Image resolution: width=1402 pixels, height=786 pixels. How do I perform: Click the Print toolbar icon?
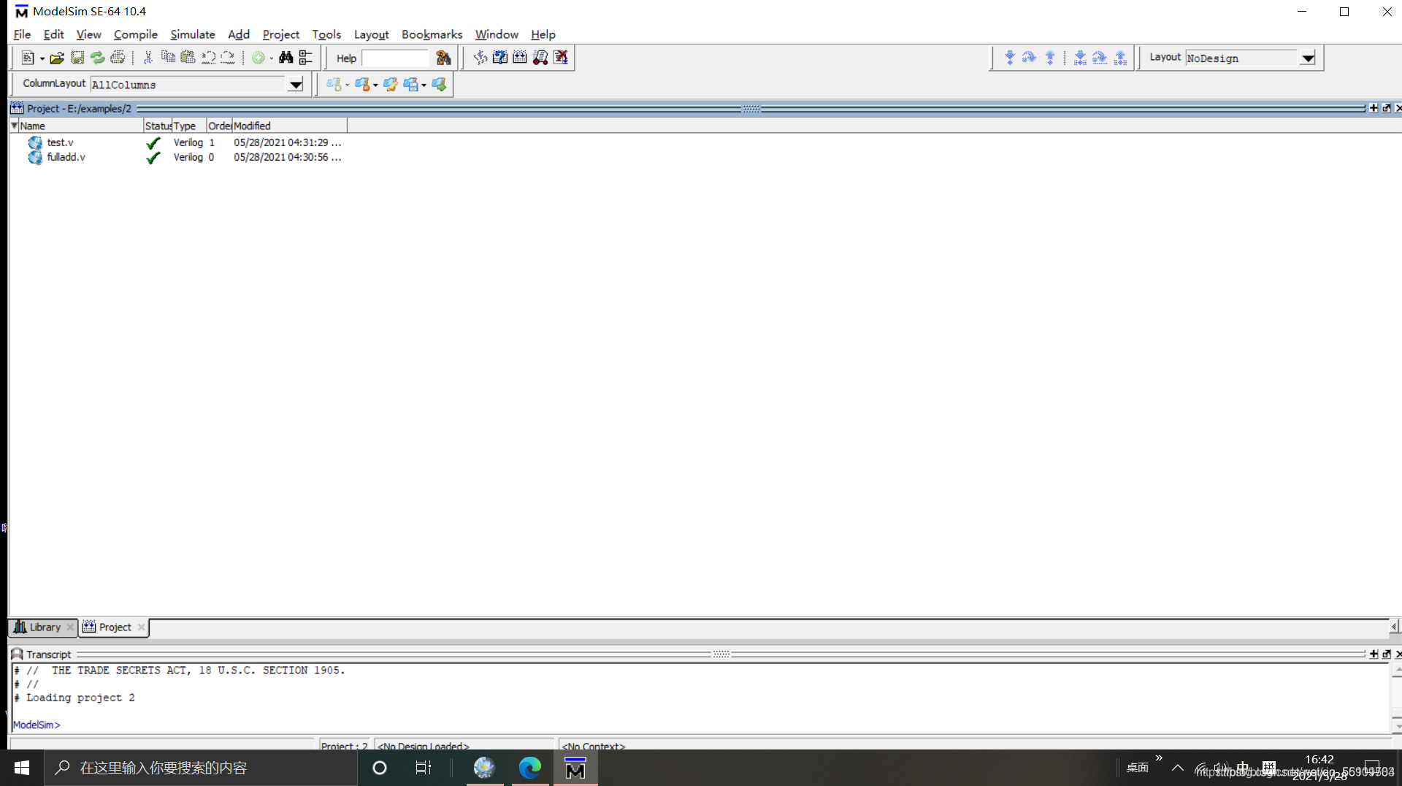[x=118, y=58]
